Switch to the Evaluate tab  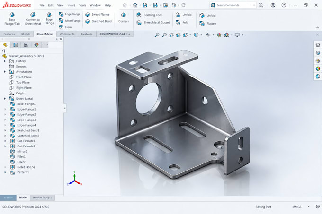pyautogui.click(x=87, y=34)
